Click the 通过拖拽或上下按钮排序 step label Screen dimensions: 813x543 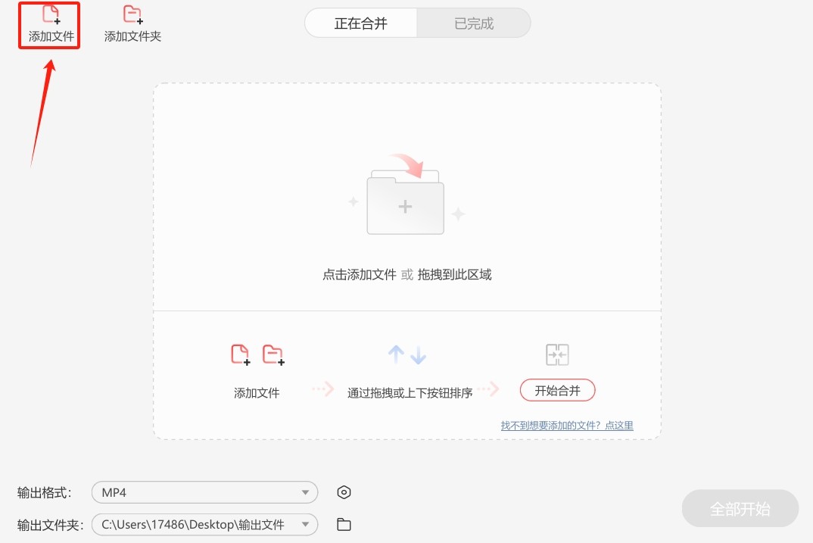click(410, 393)
